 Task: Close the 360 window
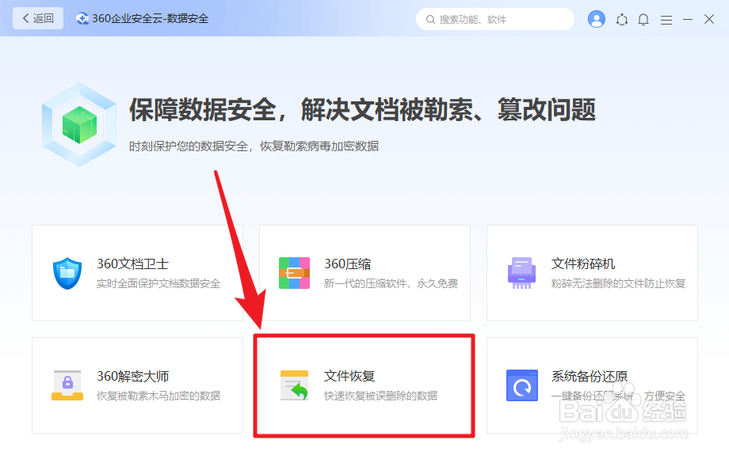pyautogui.click(x=709, y=19)
